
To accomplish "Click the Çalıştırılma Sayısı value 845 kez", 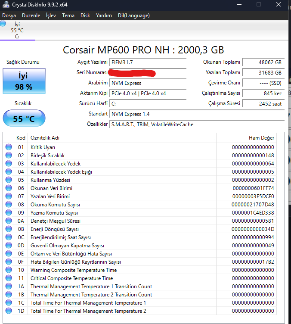I will 263,93.
